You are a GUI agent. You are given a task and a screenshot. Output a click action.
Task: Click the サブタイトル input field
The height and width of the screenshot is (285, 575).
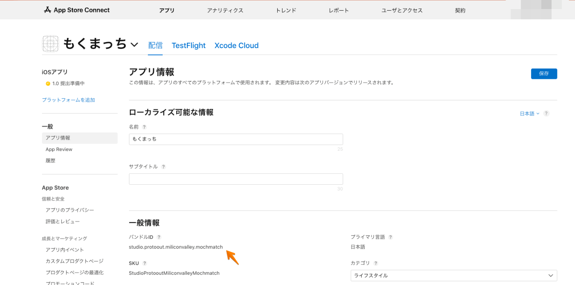tap(236, 179)
